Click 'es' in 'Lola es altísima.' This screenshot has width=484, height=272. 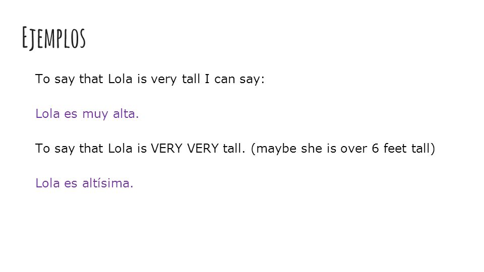click(x=71, y=184)
